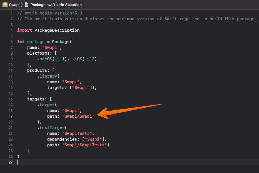This screenshot has width=259, height=173.
Task: Click the Package.swift file icon in breadcrumb
Action: click(x=26, y=5)
